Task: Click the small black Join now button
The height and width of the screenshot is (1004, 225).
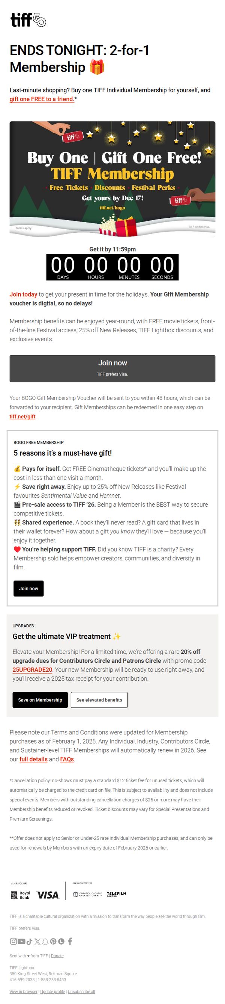Action: point(29,588)
